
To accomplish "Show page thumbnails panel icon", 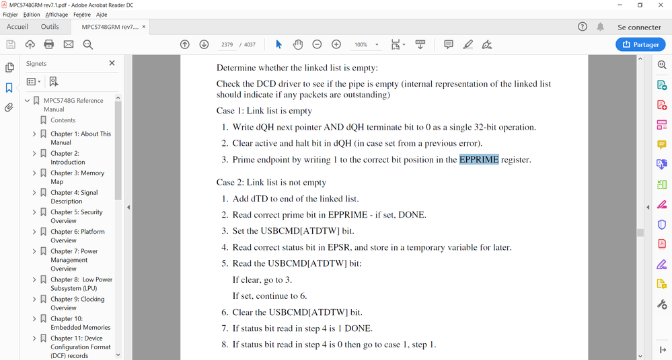I will [x=9, y=68].
